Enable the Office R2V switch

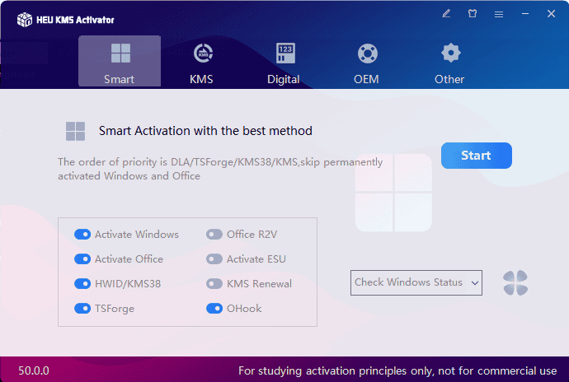pyautogui.click(x=214, y=235)
